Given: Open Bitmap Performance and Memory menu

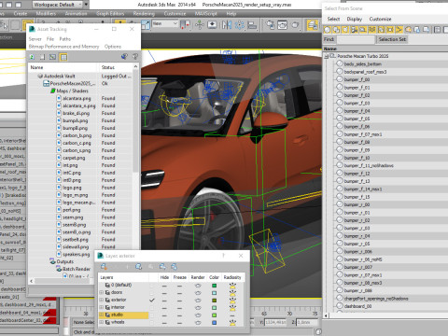Looking at the screenshot, I should tap(63, 47).
